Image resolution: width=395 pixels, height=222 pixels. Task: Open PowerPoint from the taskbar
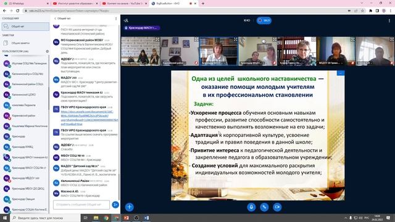pyautogui.click(x=126, y=218)
